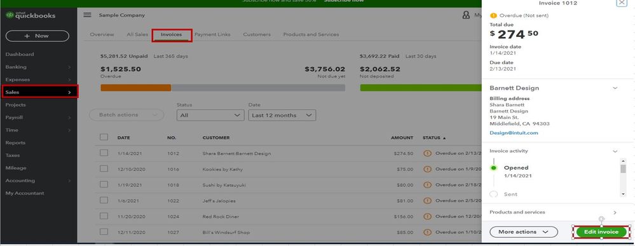Viewport: 635px width, 246px height.
Task: Open the Date filter Last 12 months dropdown
Action: coord(282,116)
